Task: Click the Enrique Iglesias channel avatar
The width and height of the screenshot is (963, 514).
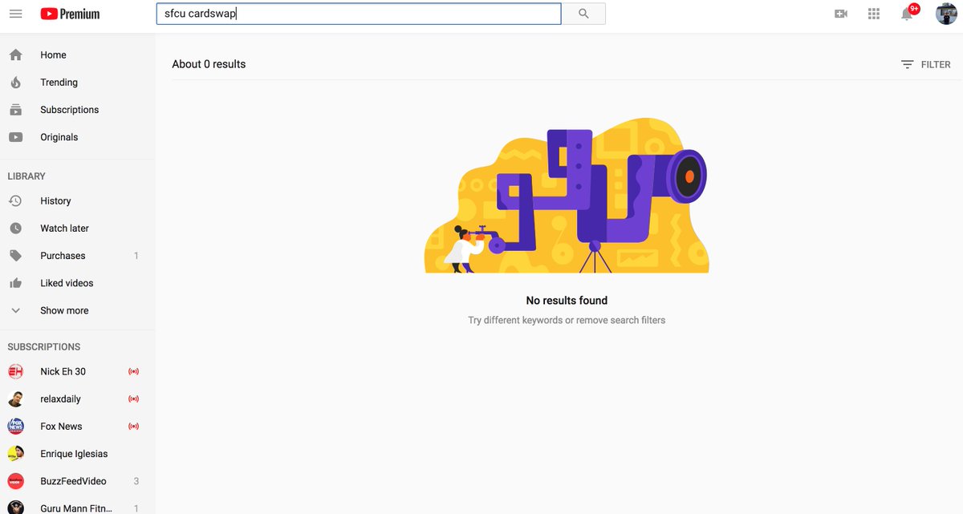Action: (15, 454)
